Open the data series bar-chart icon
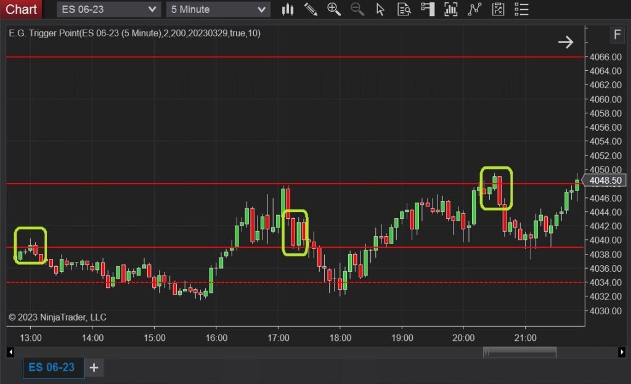This screenshot has width=631, height=384. click(451, 9)
